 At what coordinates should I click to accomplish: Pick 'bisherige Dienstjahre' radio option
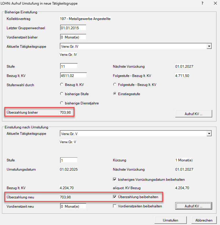click(61, 103)
